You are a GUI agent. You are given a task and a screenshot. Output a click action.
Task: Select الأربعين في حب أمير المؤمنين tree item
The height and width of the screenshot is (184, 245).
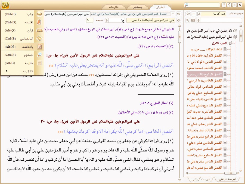point(209,31)
